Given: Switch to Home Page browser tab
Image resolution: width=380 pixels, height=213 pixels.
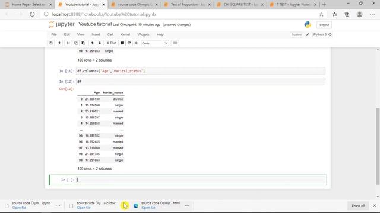Looking at the screenshot, I should click(28, 4).
